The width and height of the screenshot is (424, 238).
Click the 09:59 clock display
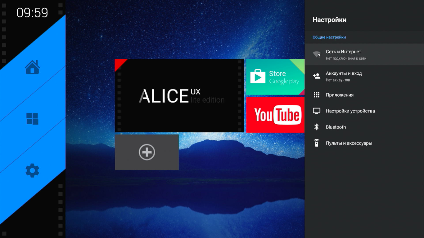pyautogui.click(x=32, y=13)
